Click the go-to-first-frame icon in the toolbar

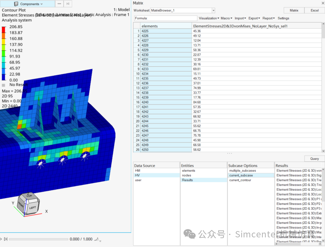point(68,4)
